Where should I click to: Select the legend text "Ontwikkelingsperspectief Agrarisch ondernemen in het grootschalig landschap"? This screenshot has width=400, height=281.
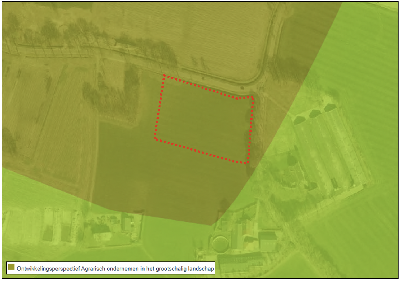point(115,269)
